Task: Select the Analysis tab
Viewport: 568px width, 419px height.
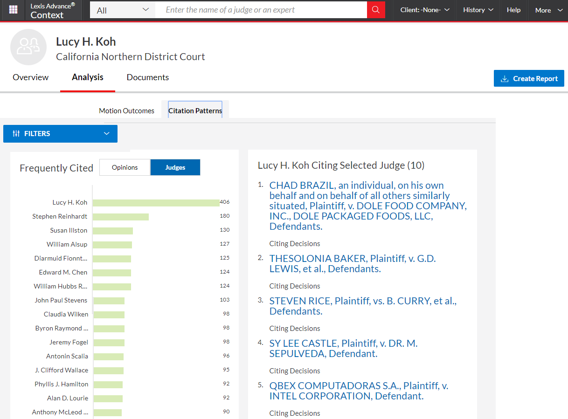Action: coord(88,77)
